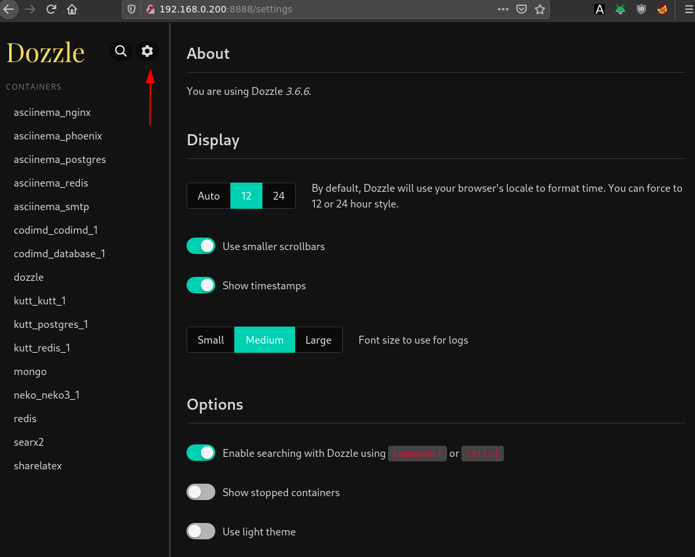Screen dimensions: 695x557
Task: View the sharelatex container
Action: coord(38,465)
